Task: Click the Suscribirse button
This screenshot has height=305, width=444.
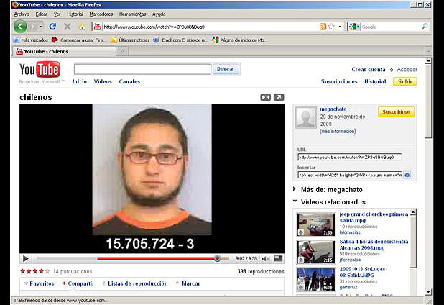Action: click(x=396, y=112)
